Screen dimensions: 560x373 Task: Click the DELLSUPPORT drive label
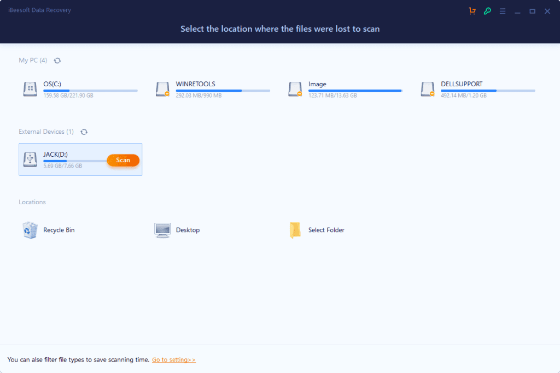point(462,84)
